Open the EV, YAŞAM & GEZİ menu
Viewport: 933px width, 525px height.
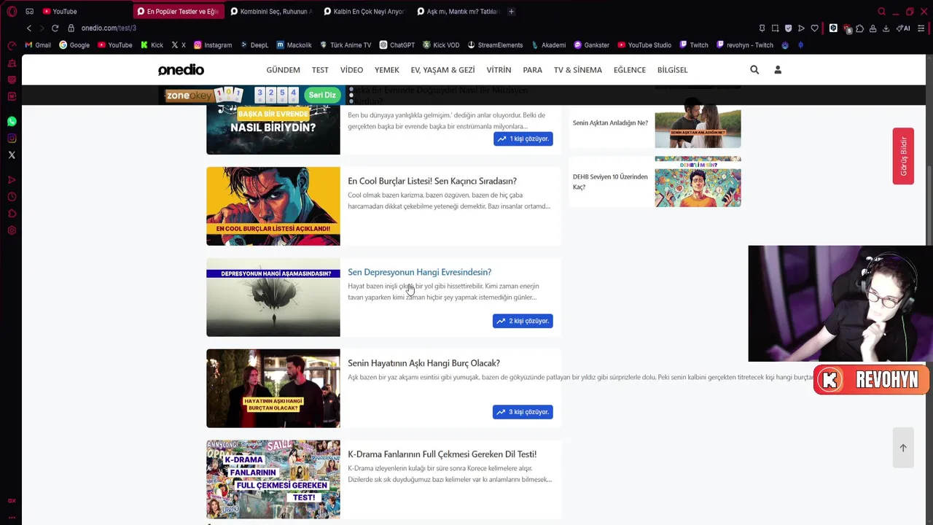pyautogui.click(x=442, y=70)
